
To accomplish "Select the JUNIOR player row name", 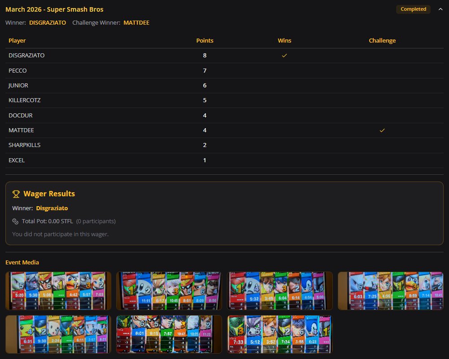I will (x=18, y=86).
